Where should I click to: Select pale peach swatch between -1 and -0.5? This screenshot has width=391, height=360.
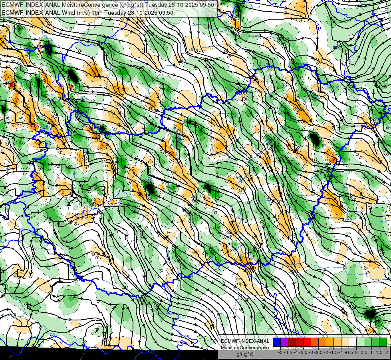[345, 342]
